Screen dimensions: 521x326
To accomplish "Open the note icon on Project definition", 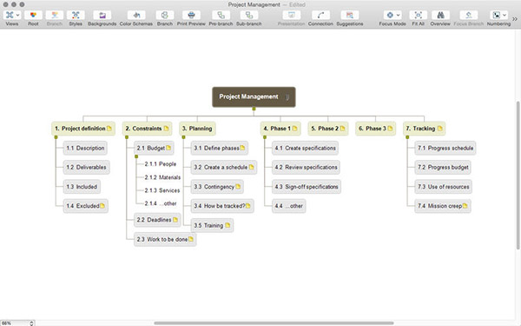I will [x=109, y=129].
